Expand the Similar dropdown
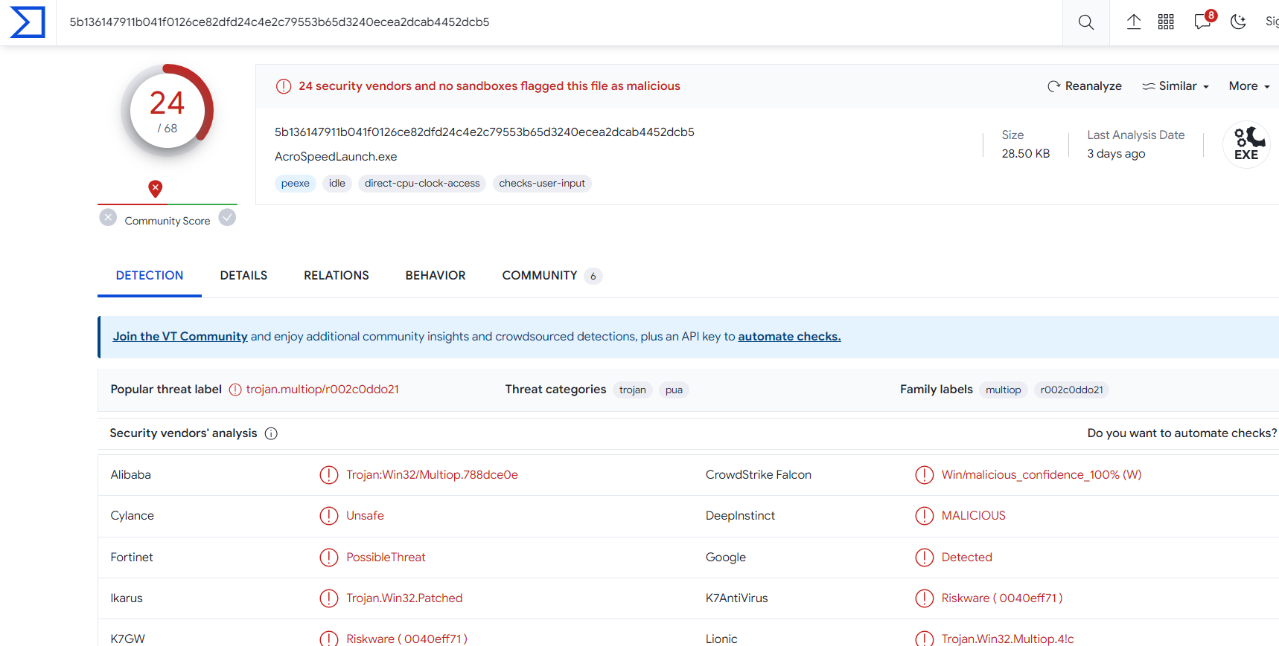 (1176, 86)
